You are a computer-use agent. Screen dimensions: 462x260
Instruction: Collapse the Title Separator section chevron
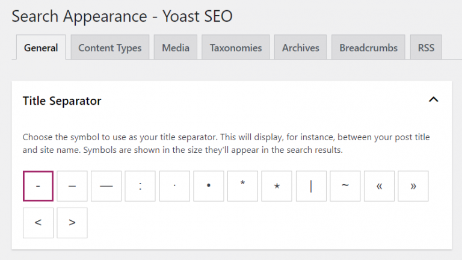click(433, 100)
